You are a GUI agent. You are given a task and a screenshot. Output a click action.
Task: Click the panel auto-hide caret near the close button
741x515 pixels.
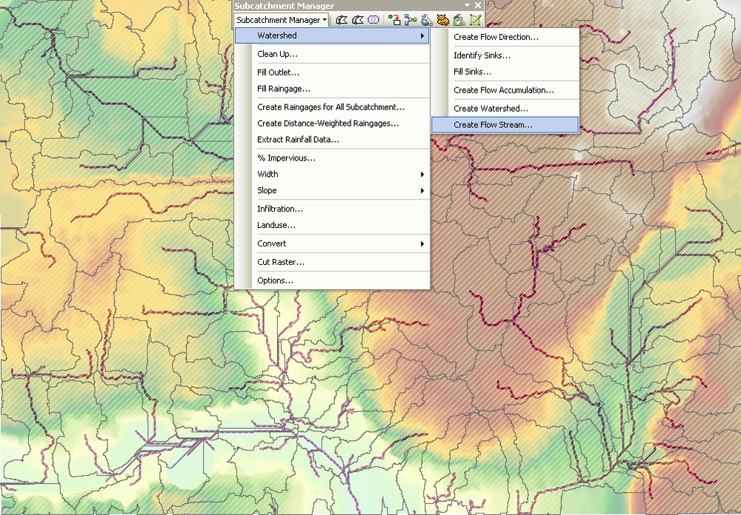point(467,5)
